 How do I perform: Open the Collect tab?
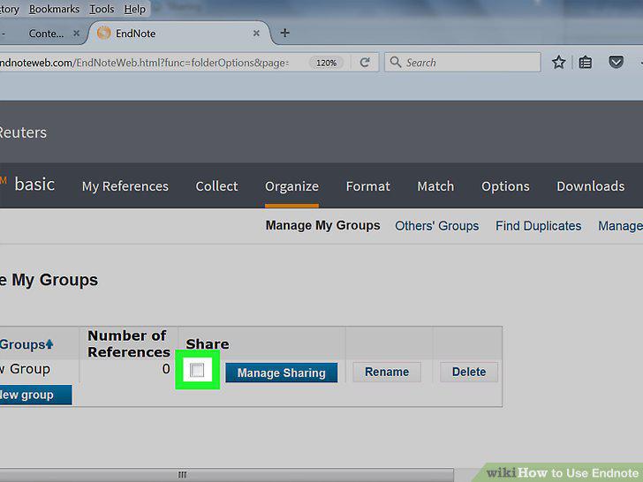pos(216,186)
